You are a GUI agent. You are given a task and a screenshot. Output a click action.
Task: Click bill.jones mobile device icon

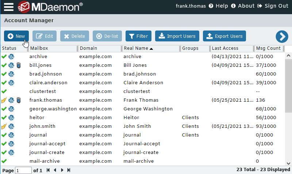click(19, 65)
